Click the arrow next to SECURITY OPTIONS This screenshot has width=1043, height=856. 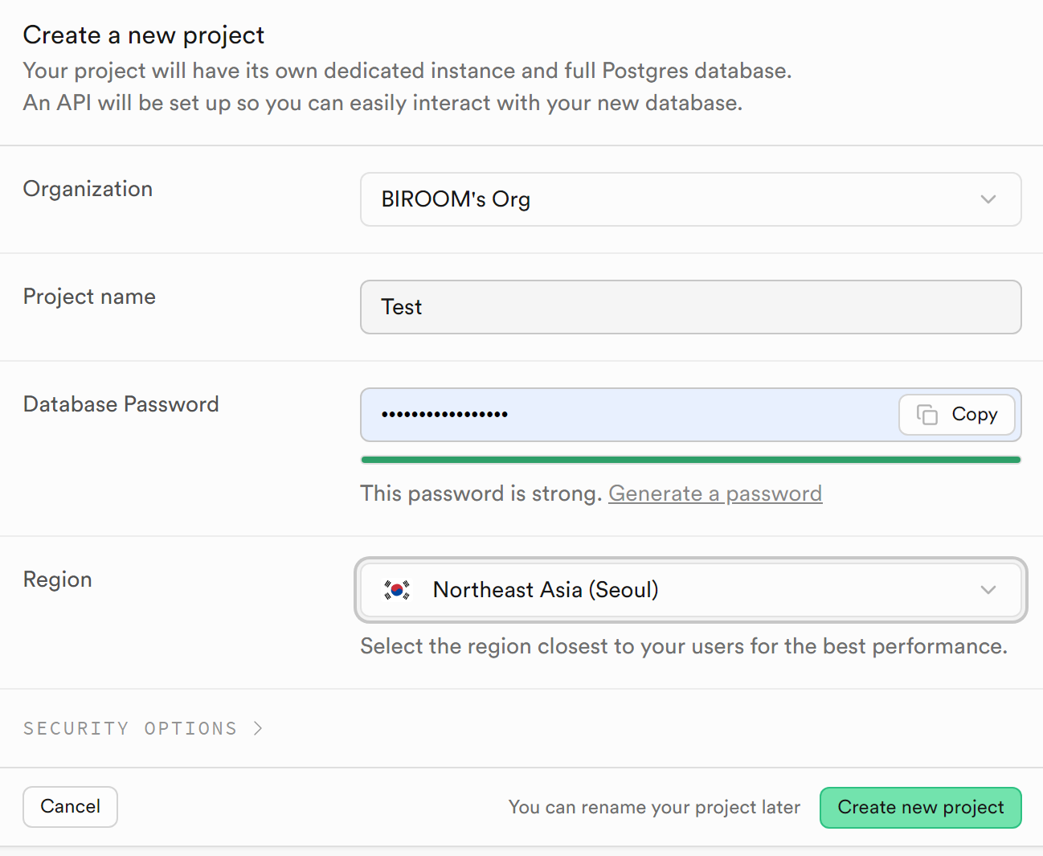(x=258, y=728)
